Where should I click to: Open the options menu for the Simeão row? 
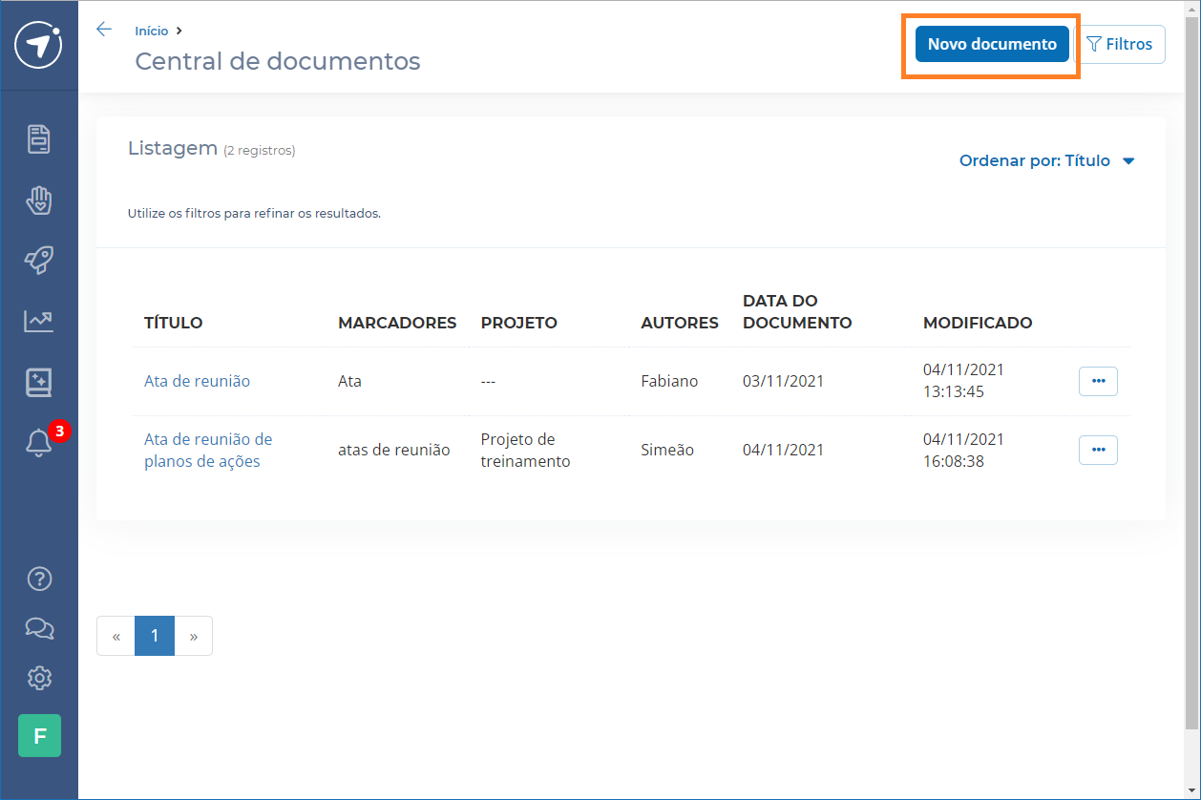(1098, 450)
